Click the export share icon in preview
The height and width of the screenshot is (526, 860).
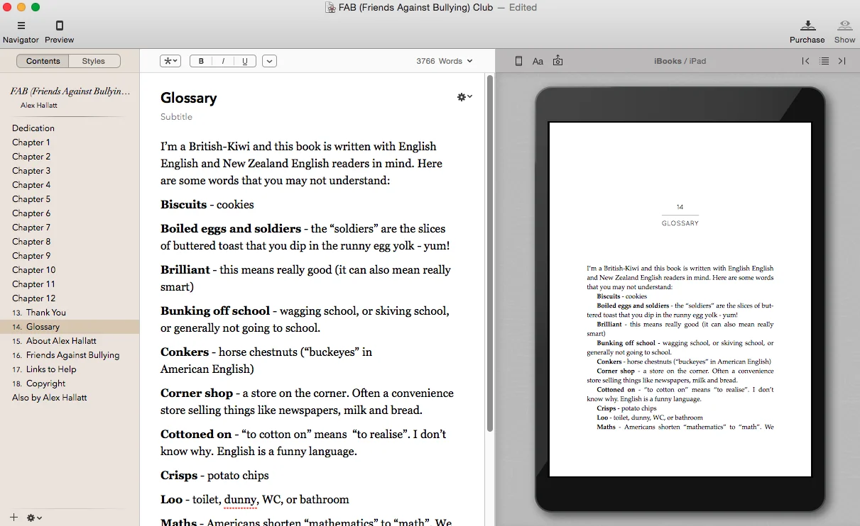point(557,61)
